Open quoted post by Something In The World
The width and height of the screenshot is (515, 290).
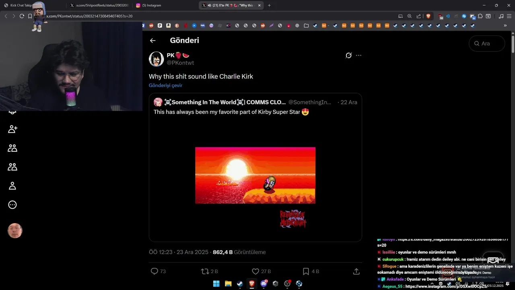(255, 167)
